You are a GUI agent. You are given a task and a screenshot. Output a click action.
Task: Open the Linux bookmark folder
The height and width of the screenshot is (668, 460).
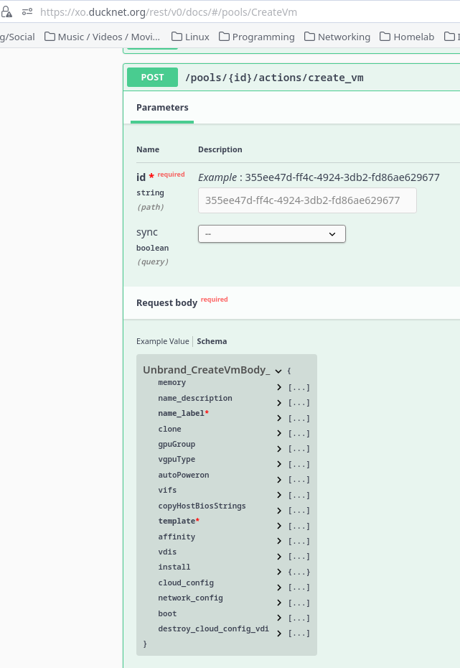(190, 37)
